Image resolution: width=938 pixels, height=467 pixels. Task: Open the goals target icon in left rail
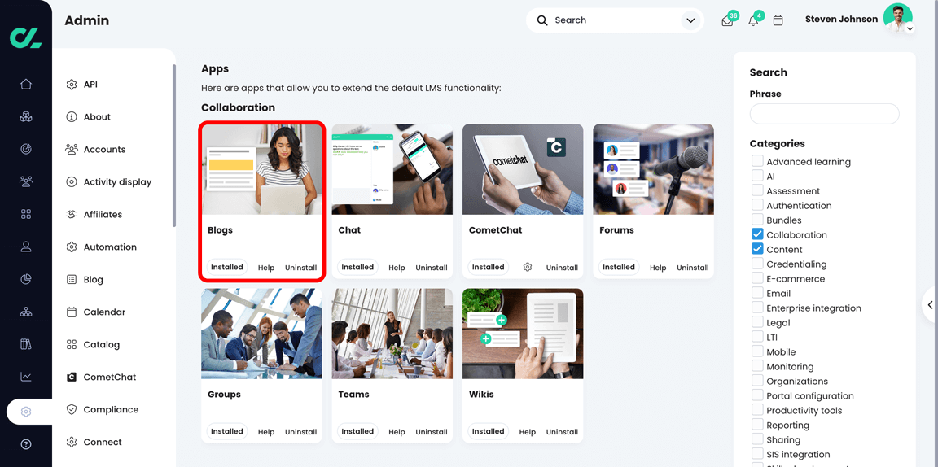(x=26, y=149)
